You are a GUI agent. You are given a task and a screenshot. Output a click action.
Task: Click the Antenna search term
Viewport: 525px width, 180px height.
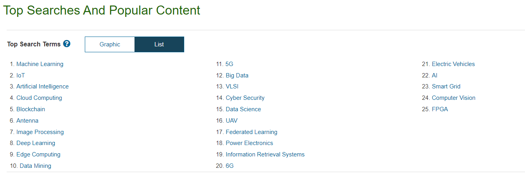pos(27,121)
